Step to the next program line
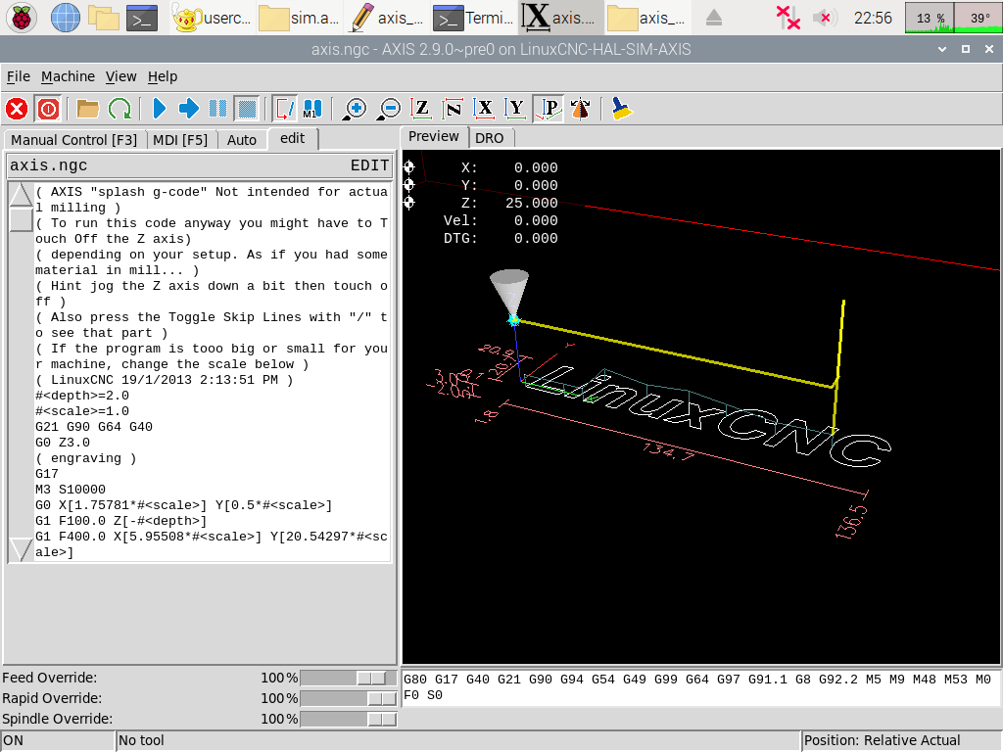 189,109
